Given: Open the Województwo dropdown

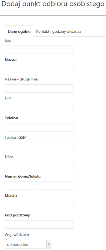Looking at the screenshot, I should (x=28, y=244).
